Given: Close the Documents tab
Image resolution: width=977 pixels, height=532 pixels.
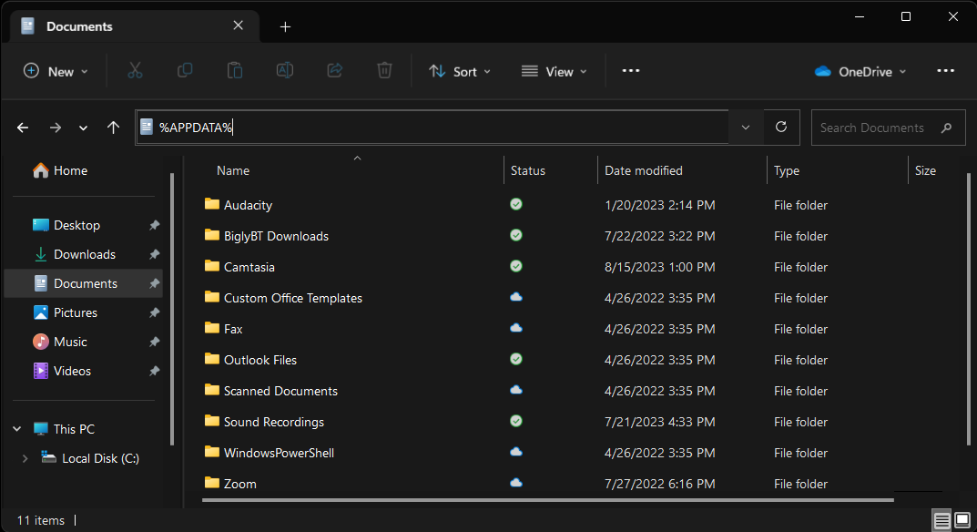Looking at the screenshot, I should (x=238, y=26).
